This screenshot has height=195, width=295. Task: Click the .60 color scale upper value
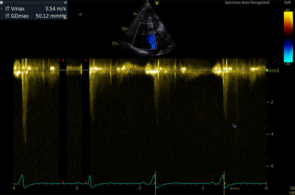point(287,10)
